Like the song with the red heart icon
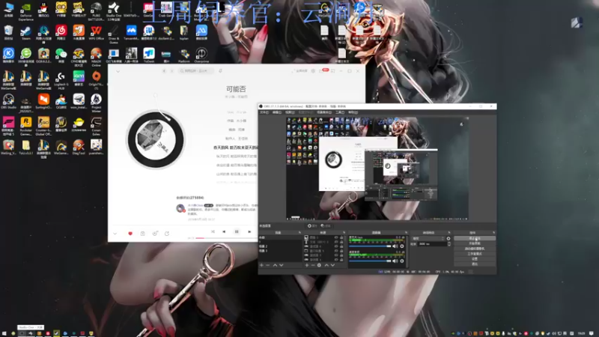The width and height of the screenshot is (599, 337). point(130,234)
